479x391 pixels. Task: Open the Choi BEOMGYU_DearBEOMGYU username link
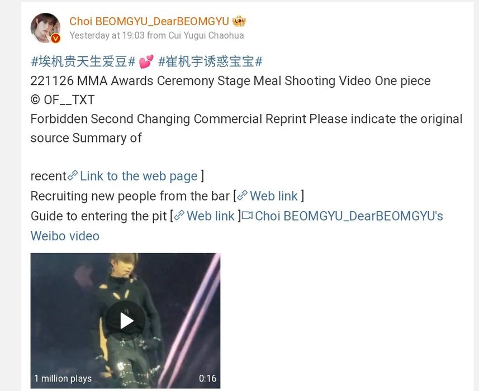pos(149,21)
